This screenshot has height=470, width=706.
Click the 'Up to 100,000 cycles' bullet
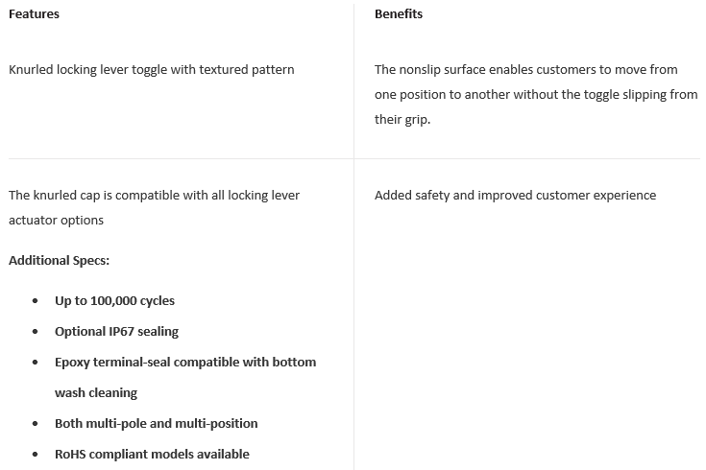(115, 300)
